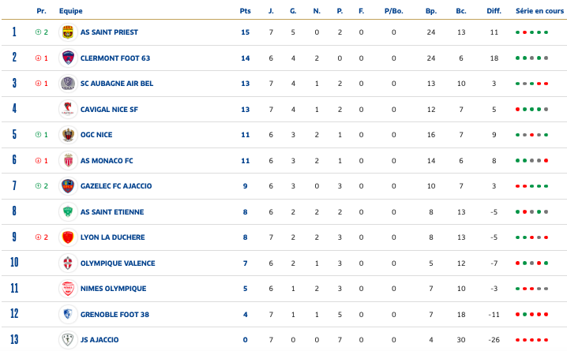Click the OGC Nice club crest
The height and width of the screenshot is (351, 567).
pyautogui.click(x=67, y=135)
